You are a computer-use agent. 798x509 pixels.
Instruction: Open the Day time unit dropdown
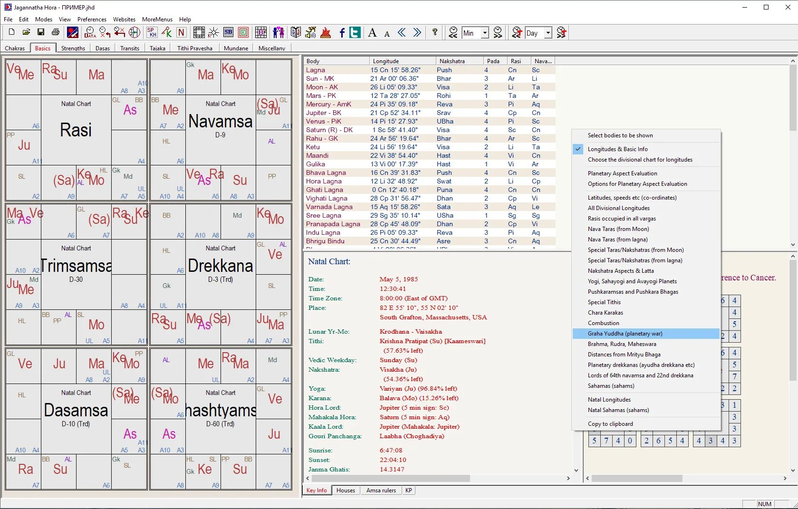548,33
